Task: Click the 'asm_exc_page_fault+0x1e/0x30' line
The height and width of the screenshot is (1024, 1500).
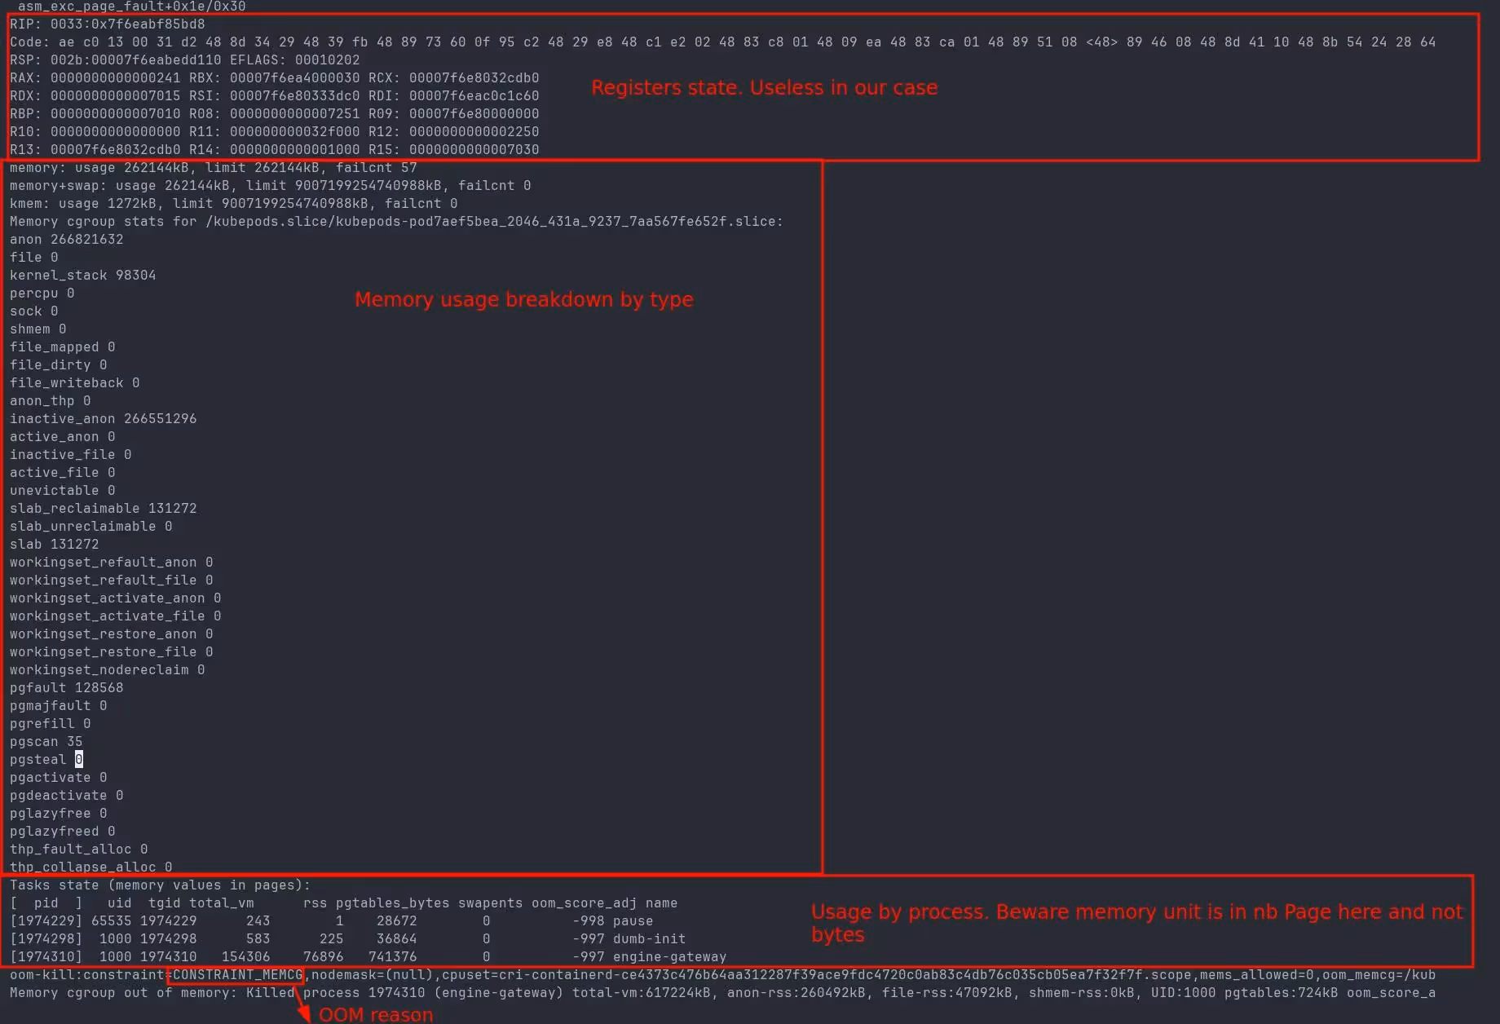Action: pos(132,7)
